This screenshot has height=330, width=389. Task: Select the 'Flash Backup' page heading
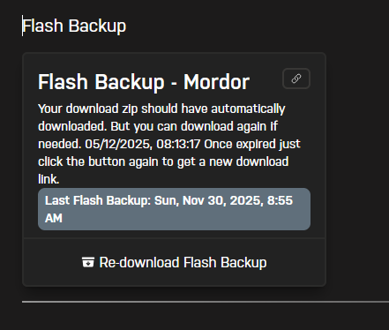74,26
